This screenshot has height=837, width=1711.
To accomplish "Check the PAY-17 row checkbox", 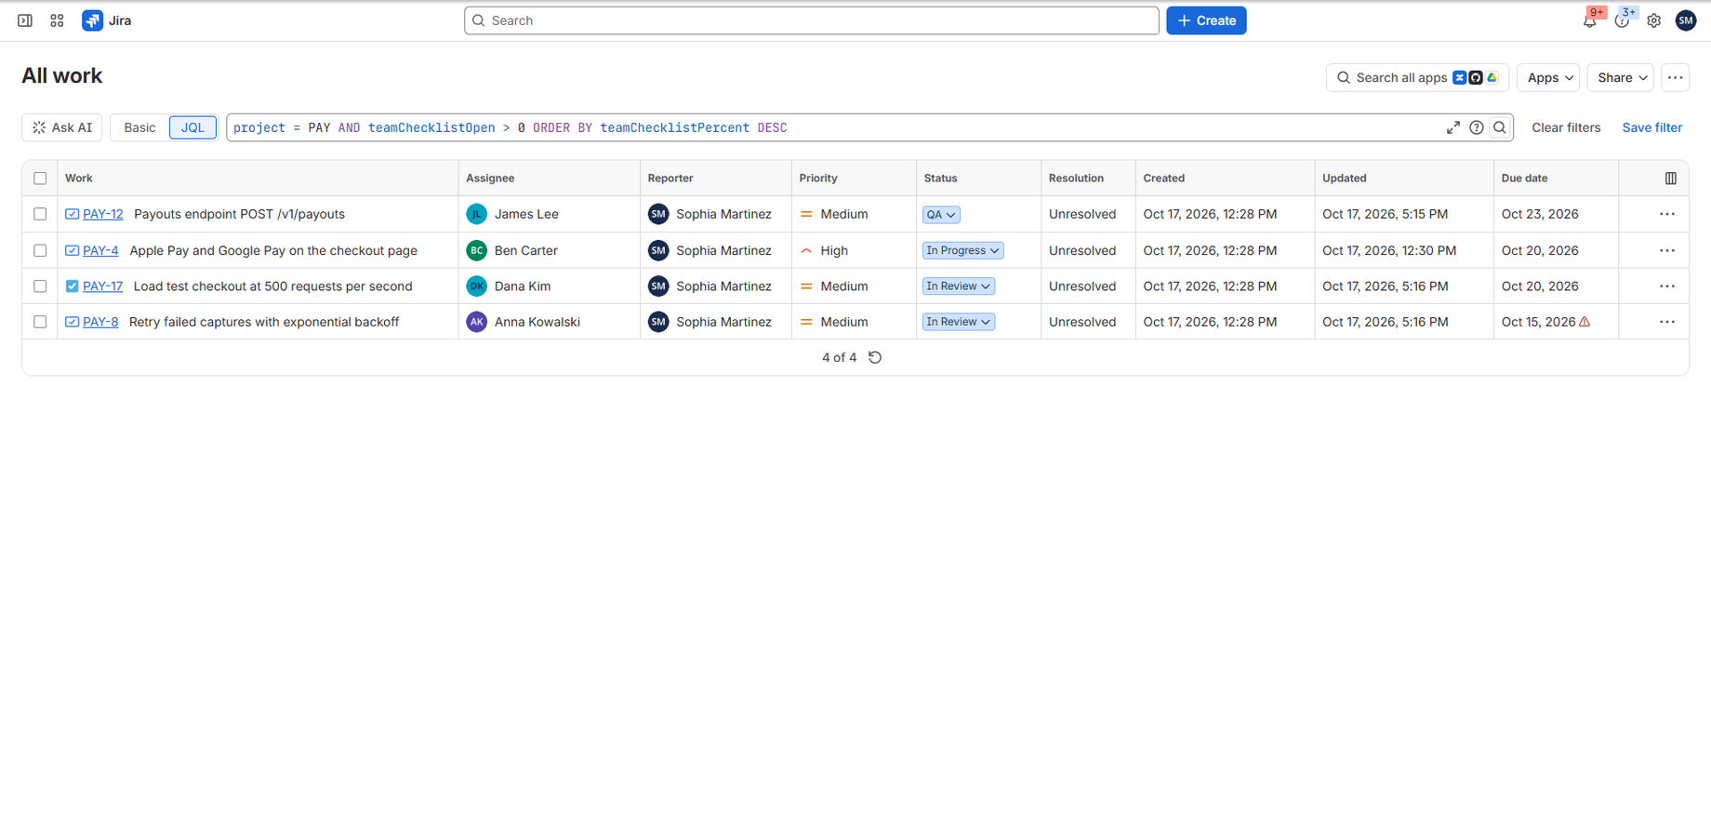I will click(40, 286).
